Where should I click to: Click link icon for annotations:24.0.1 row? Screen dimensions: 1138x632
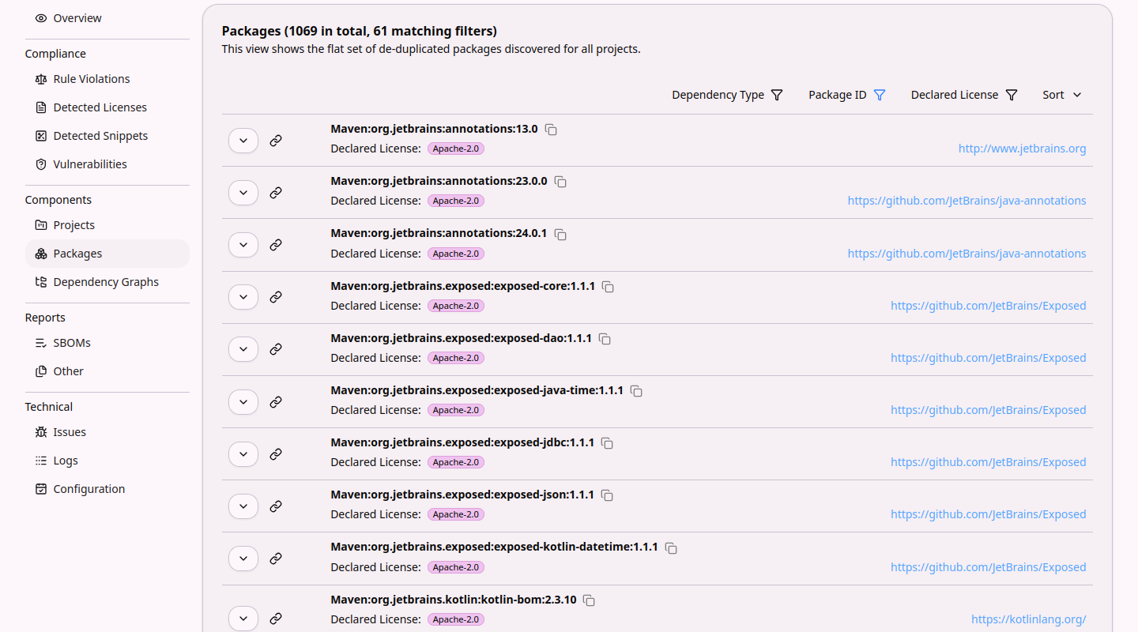click(x=276, y=245)
